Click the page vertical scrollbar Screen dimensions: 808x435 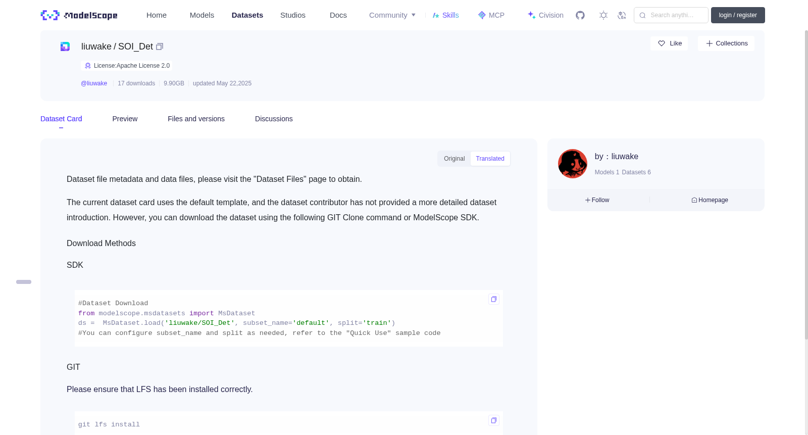pos(806,184)
